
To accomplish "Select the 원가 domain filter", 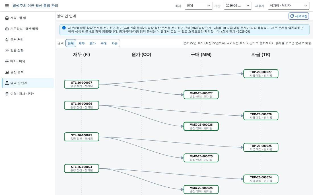I will pyautogui.click(x=93, y=43).
